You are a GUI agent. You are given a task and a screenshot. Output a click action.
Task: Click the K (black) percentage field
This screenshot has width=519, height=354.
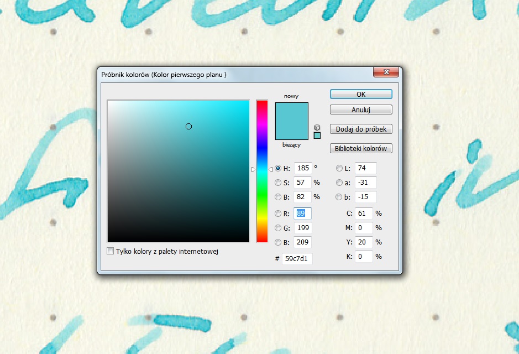pyautogui.click(x=363, y=257)
